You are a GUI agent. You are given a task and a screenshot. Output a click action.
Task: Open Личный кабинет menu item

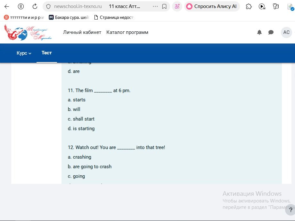pyautogui.click(x=82, y=32)
